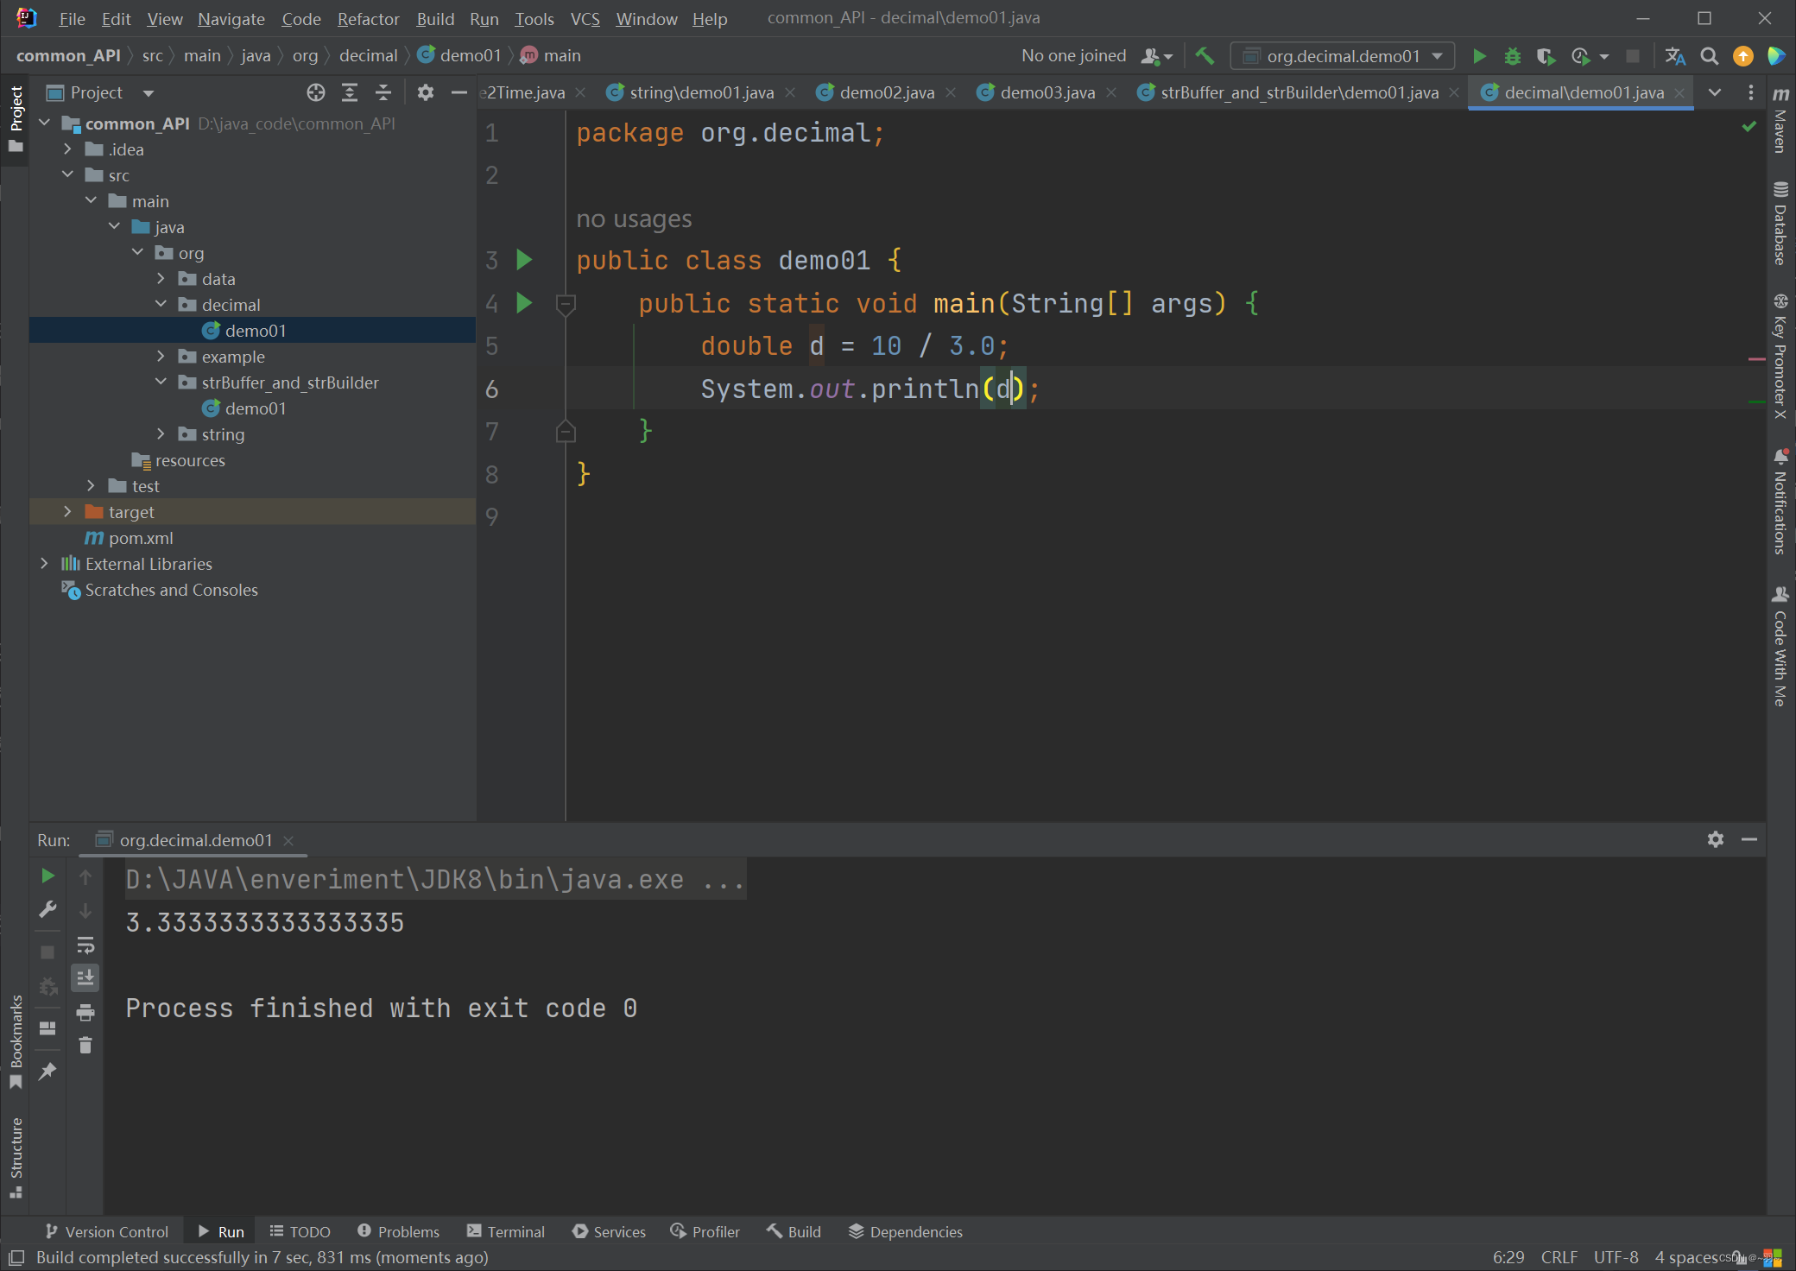
Task: Run with coverage icon in toolbar
Action: (x=1546, y=56)
